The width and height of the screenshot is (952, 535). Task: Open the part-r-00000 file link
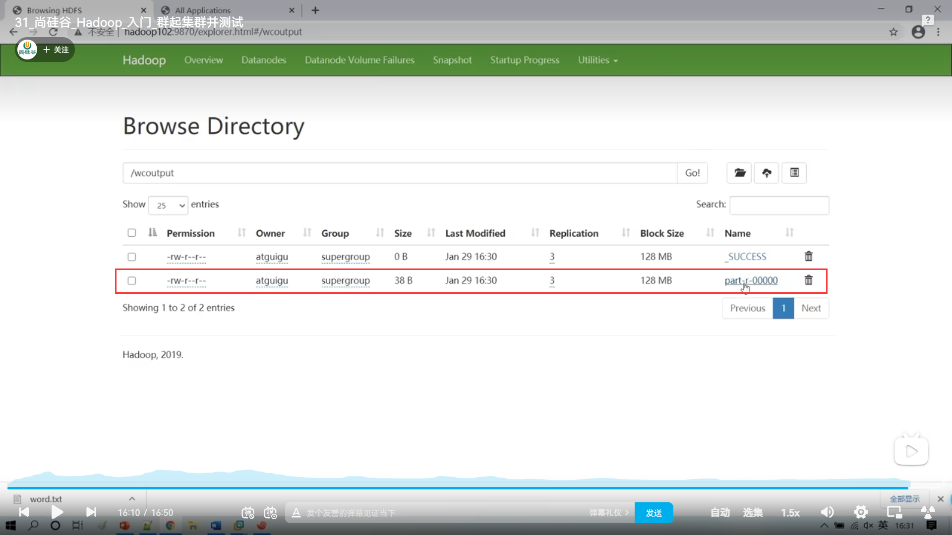[751, 280]
